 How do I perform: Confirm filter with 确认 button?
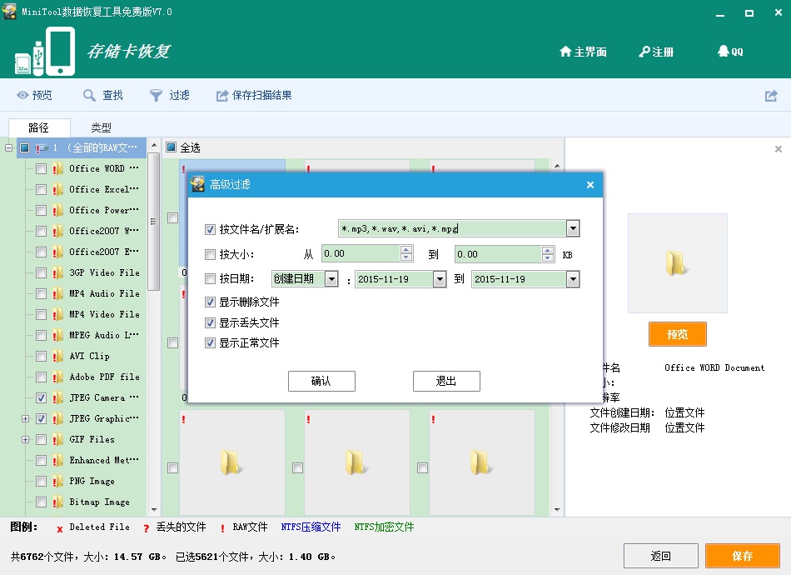[321, 381]
